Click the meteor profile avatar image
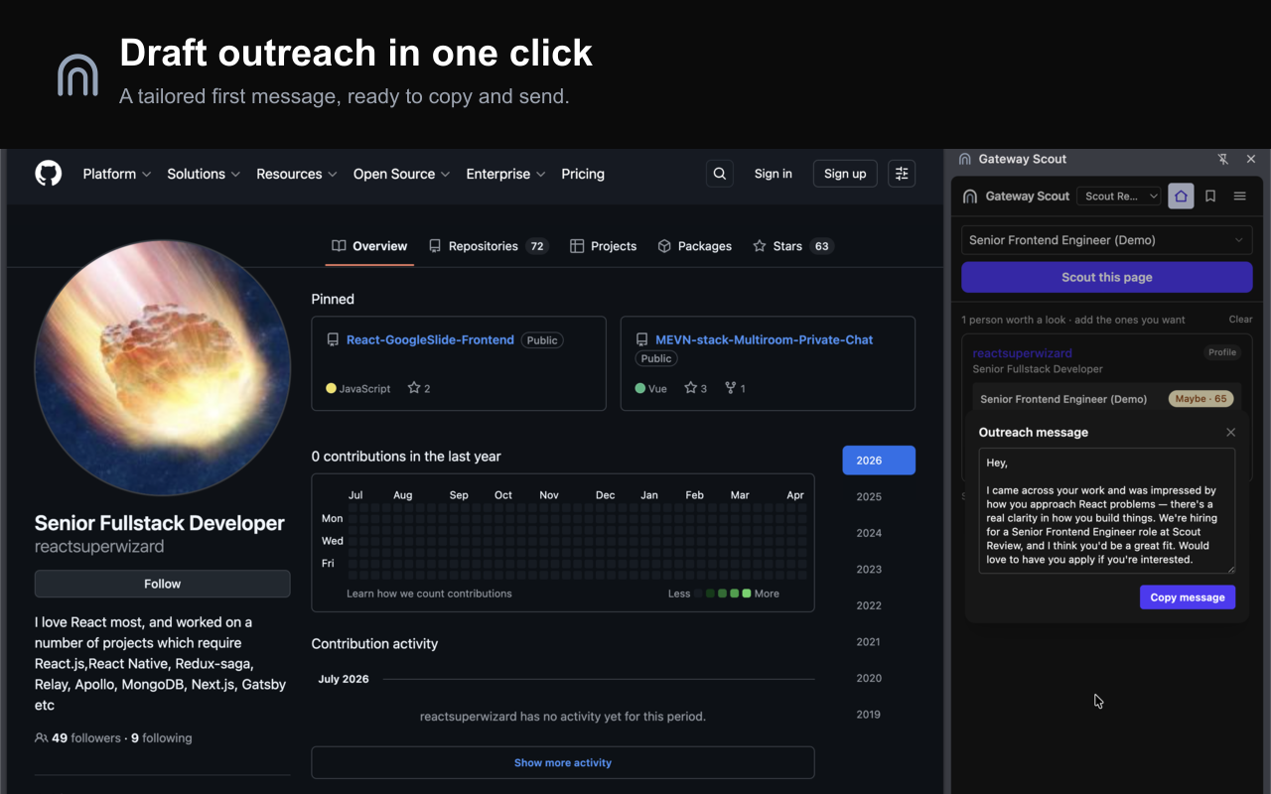Viewport: 1271px width, 794px height. pyautogui.click(x=163, y=368)
